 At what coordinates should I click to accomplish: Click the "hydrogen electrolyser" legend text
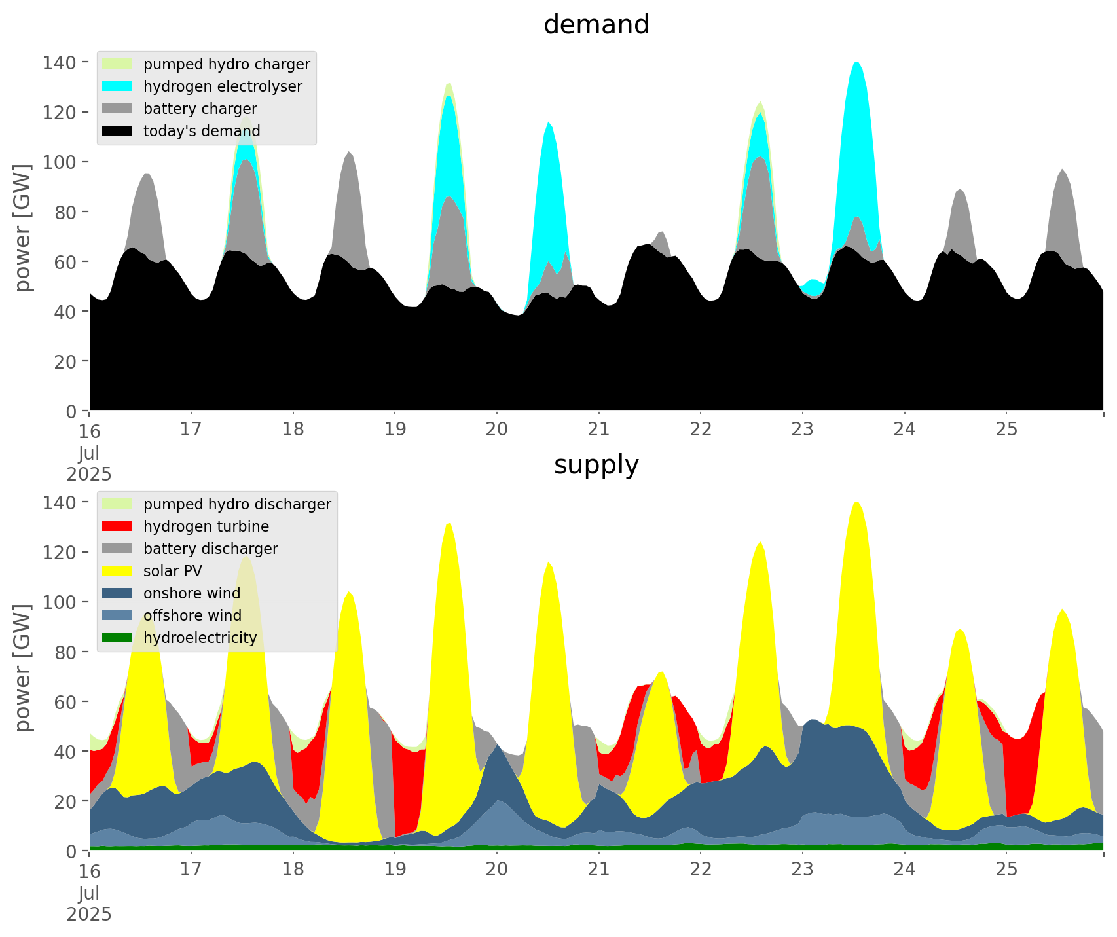[x=223, y=86]
